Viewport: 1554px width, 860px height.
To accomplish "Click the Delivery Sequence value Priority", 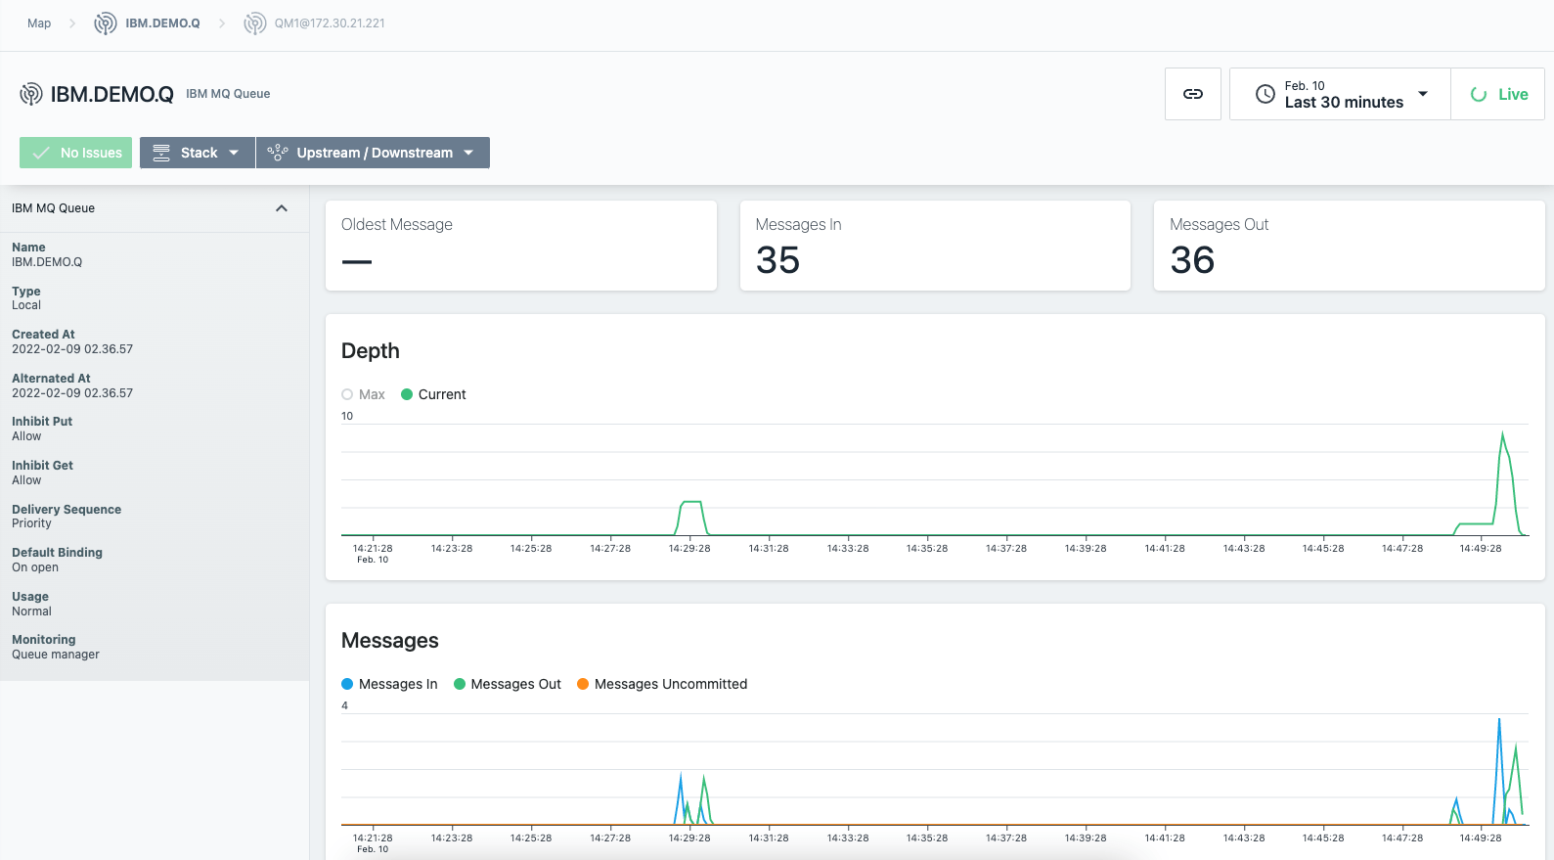I will 31,523.
